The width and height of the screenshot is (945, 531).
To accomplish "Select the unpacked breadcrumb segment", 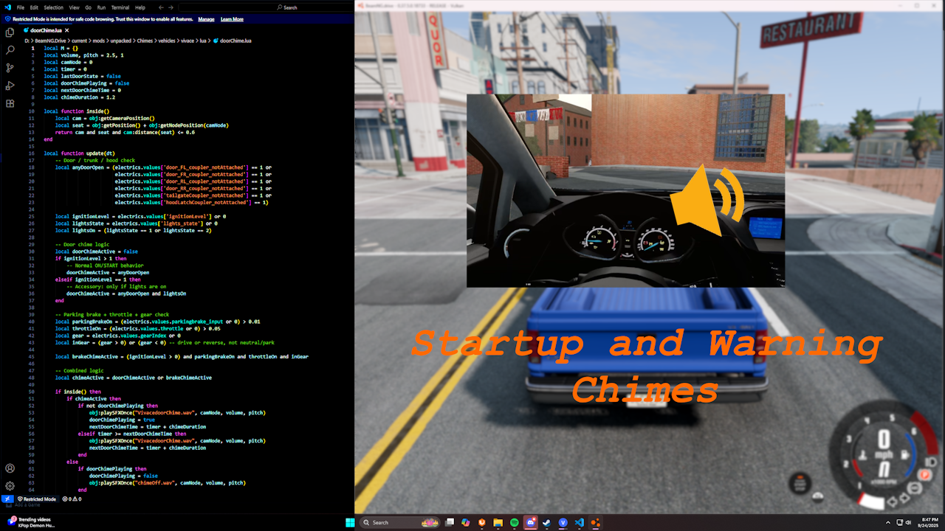I will click(x=120, y=41).
